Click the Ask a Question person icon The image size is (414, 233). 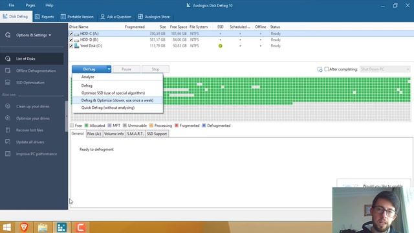[102, 17]
